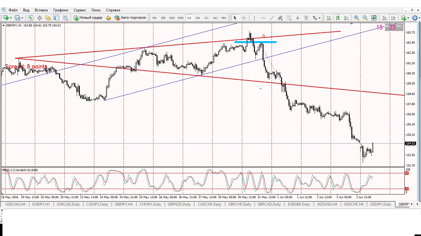Zoom in on the chart
This screenshot has width=421, height=236.
pyautogui.click(x=357, y=18)
